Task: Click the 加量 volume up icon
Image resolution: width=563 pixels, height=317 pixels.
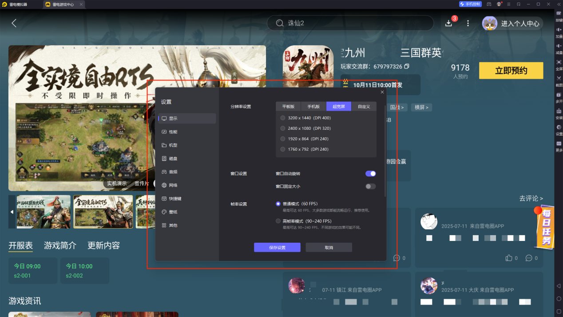Action: click(559, 29)
